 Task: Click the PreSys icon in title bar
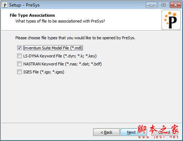tap(5, 5)
